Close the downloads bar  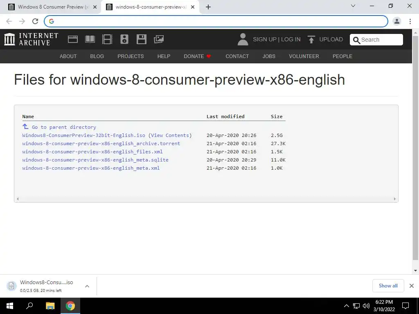[x=412, y=286]
